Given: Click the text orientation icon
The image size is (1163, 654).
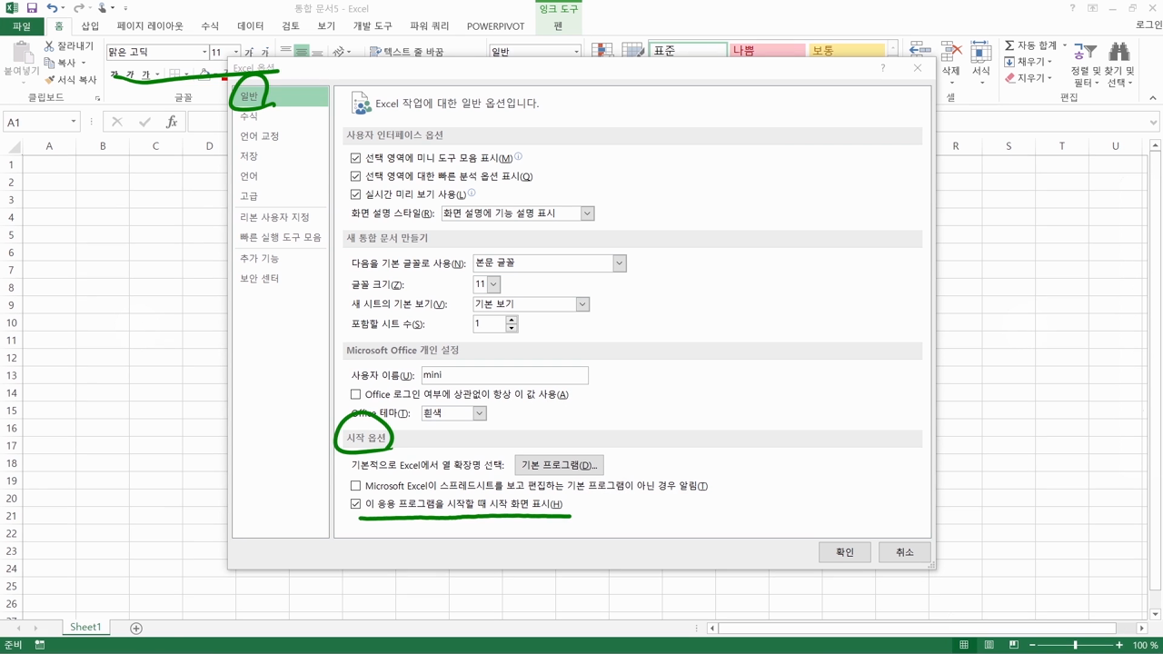Looking at the screenshot, I should point(340,52).
